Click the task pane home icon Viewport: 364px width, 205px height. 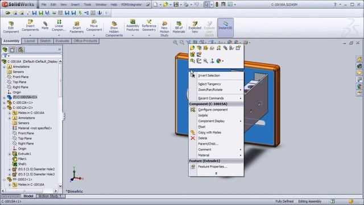pyautogui.click(x=359, y=59)
